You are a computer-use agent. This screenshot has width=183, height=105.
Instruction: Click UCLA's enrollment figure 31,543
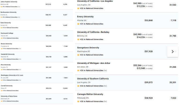173,5
